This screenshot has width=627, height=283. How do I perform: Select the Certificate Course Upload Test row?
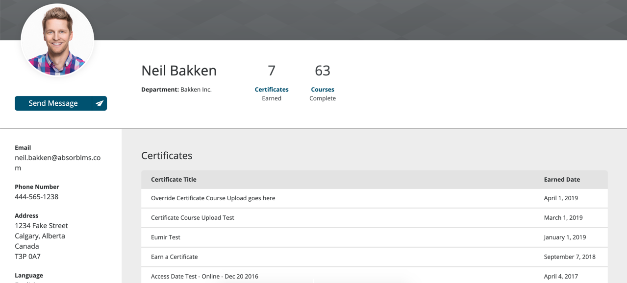[375, 218]
